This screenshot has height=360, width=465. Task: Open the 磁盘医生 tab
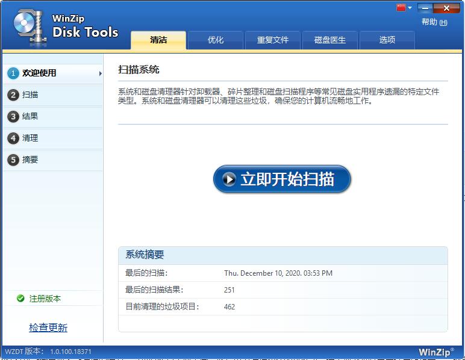tap(330, 40)
